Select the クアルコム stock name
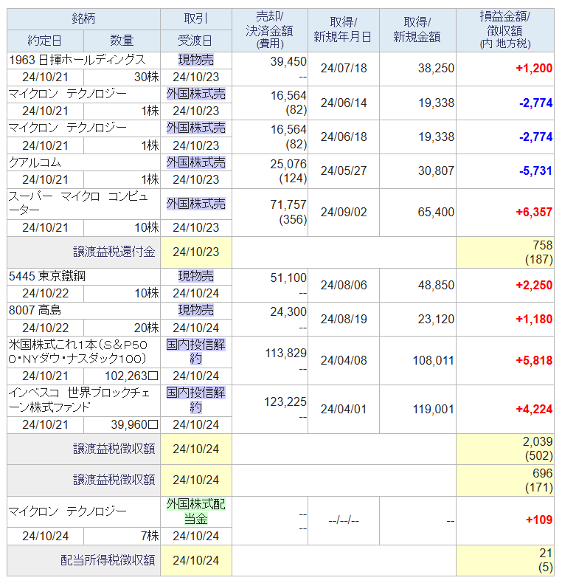 [35, 162]
